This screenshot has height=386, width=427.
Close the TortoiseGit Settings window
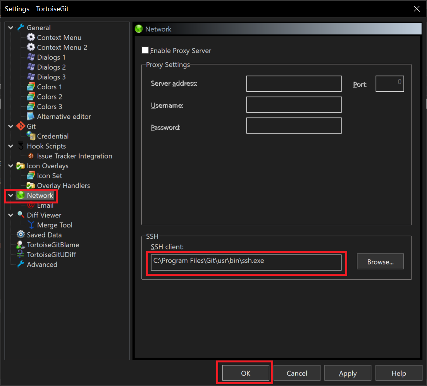[x=417, y=9]
